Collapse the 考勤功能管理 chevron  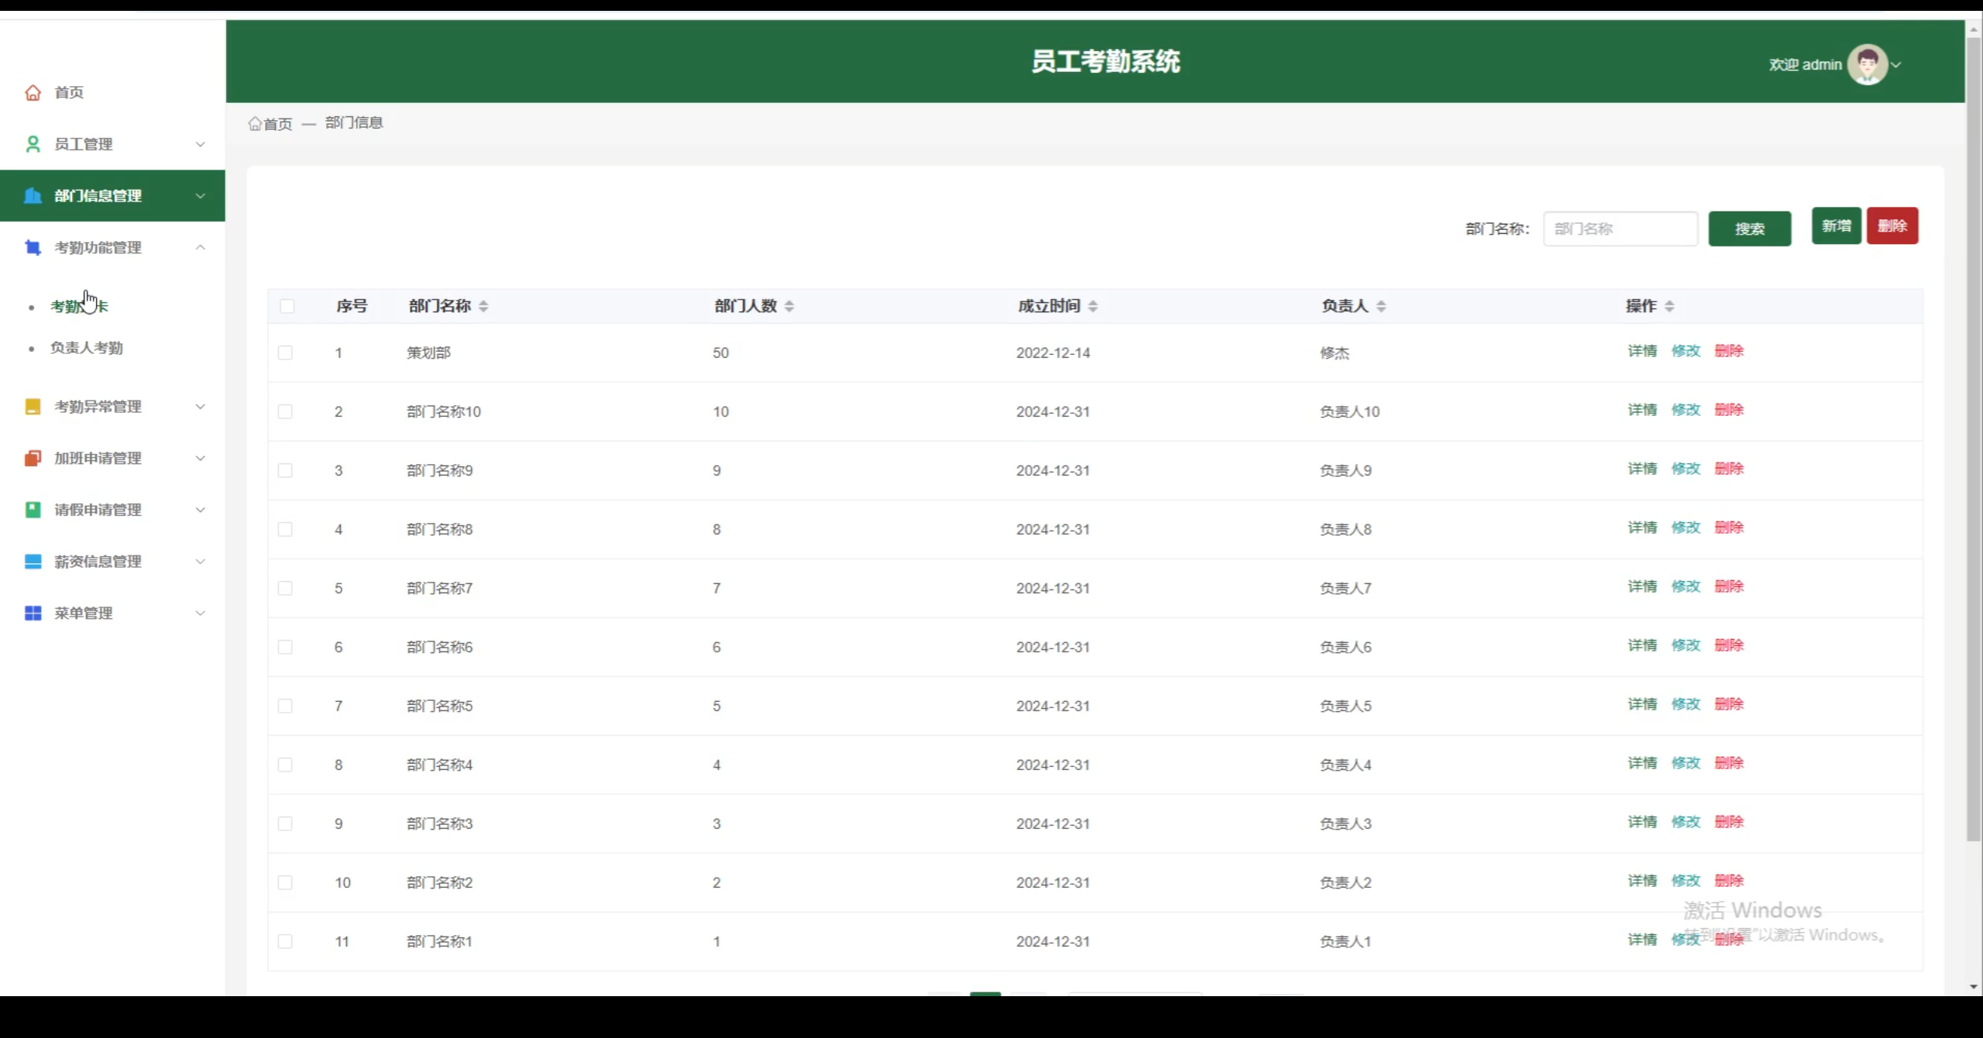click(200, 248)
